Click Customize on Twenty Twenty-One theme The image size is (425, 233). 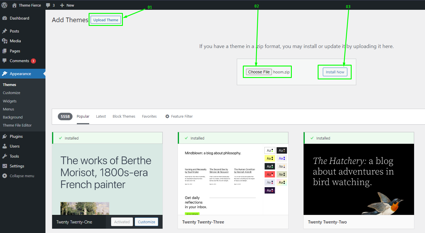pos(146,222)
